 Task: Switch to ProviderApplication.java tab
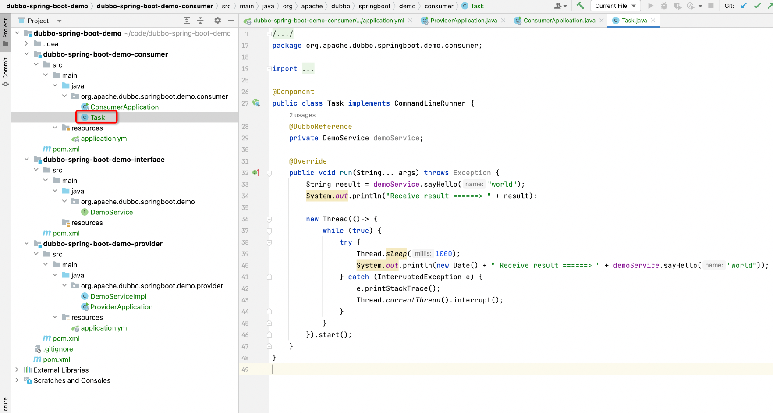(463, 21)
